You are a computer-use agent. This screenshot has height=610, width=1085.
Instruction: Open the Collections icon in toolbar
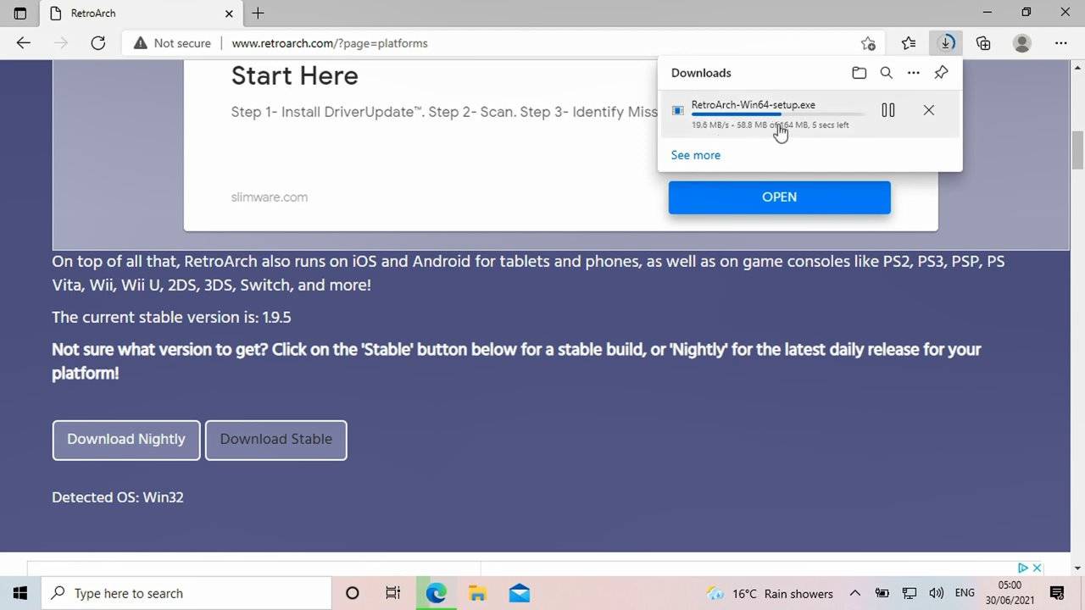(x=983, y=43)
